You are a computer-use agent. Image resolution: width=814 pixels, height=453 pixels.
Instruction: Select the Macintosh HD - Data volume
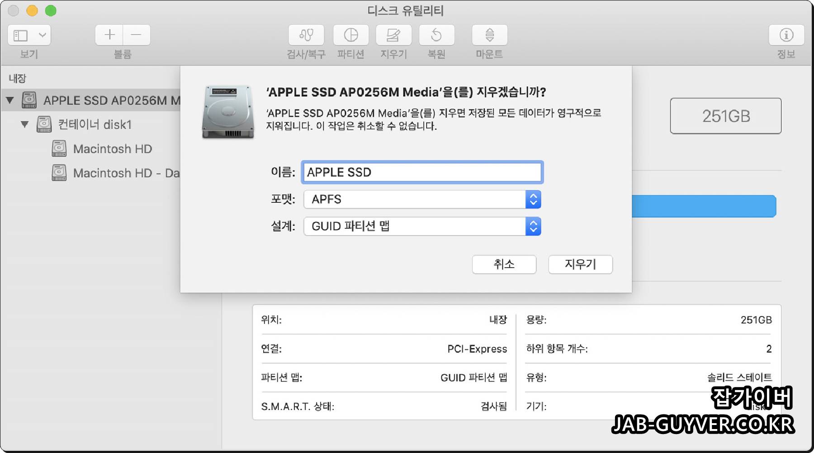pyautogui.click(x=127, y=173)
